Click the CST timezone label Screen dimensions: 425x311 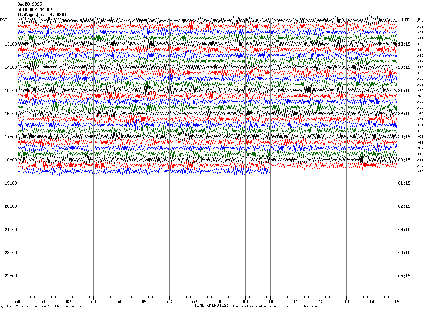tap(4, 20)
